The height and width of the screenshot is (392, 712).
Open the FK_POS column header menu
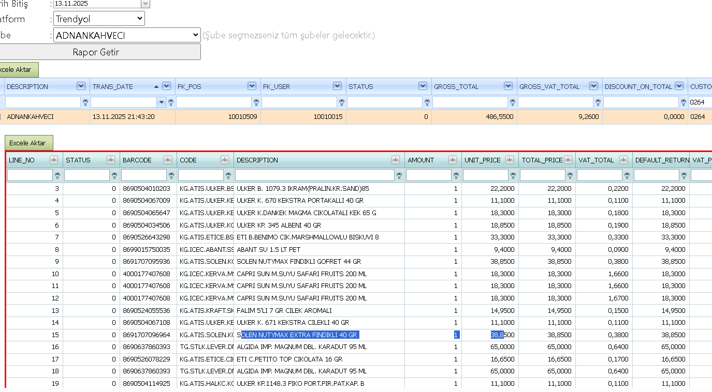(x=252, y=86)
